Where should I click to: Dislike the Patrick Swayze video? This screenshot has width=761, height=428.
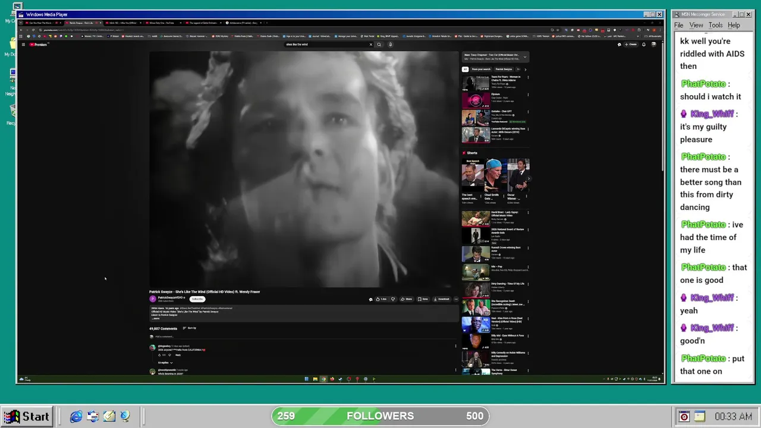click(392, 299)
